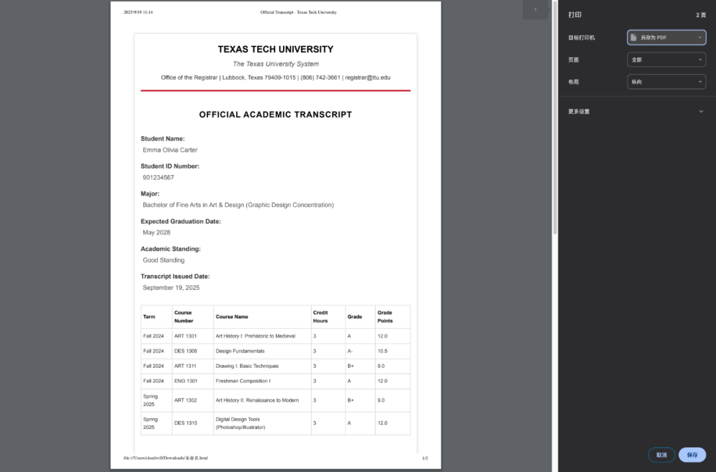Screen dimensions: 716x472
Task: Click student ID 901234567
Action: [158, 178]
